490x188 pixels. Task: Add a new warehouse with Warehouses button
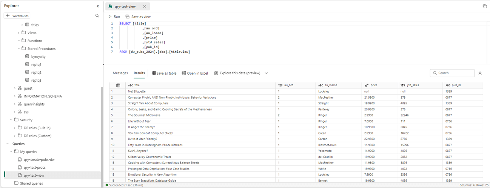(17, 16)
